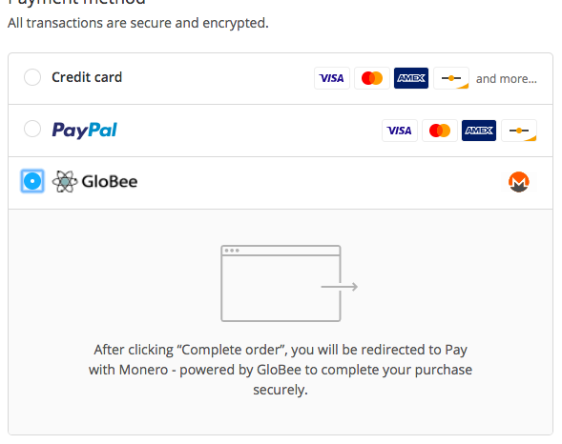The width and height of the screenshot is (562, 444).
Task: Click the 'Credit card' label
Action: (87, 77)
